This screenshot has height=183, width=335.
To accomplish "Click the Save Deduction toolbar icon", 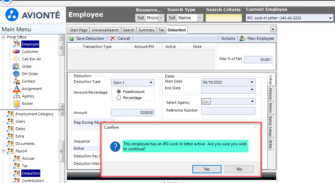I will 71,38.
